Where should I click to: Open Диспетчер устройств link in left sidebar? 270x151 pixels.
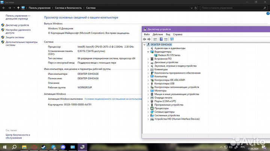(x=17, y=25)
